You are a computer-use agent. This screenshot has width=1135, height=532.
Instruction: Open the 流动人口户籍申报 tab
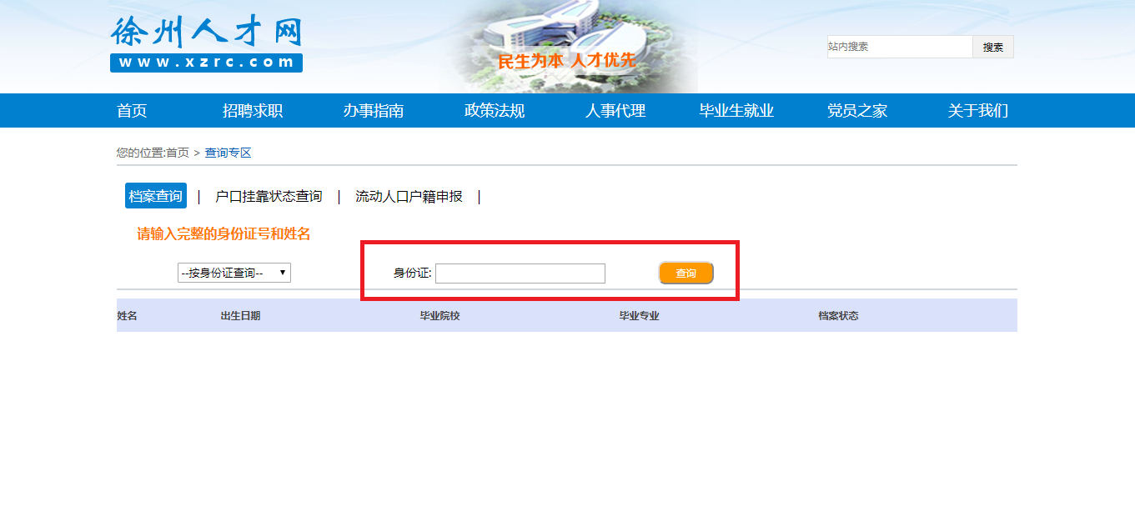tap(409, 196)
